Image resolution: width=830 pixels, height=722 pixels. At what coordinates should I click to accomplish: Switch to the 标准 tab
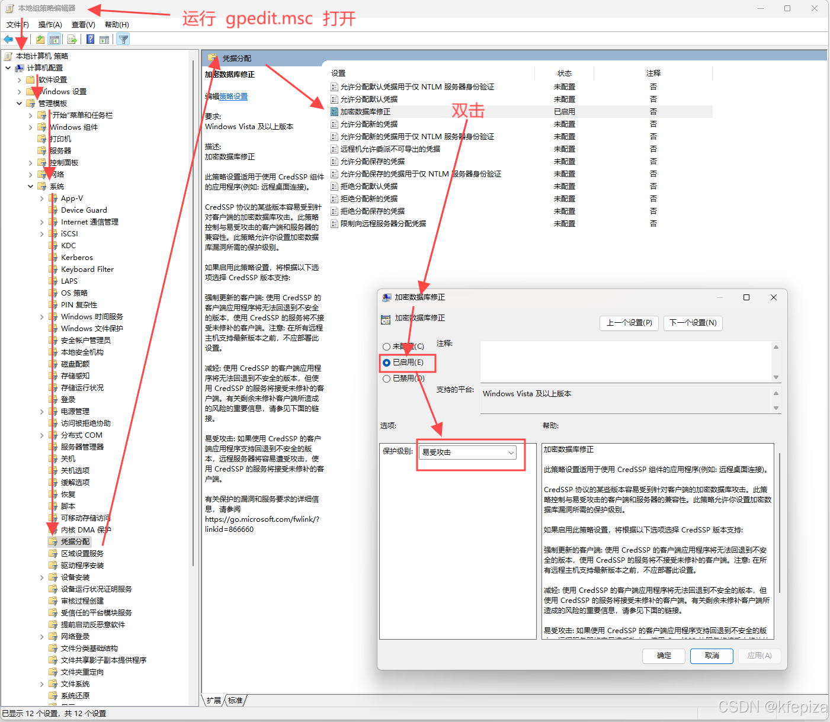click(236, 701)
